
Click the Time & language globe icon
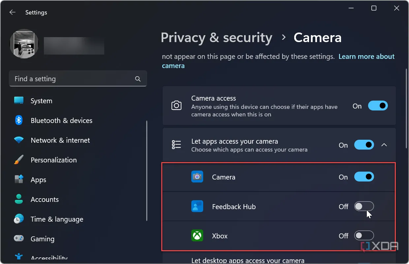[x=19, y=219]
